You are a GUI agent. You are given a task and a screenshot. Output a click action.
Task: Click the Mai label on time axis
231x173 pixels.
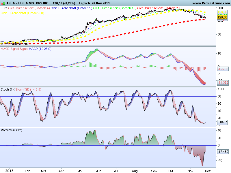[x=80, y=171]
